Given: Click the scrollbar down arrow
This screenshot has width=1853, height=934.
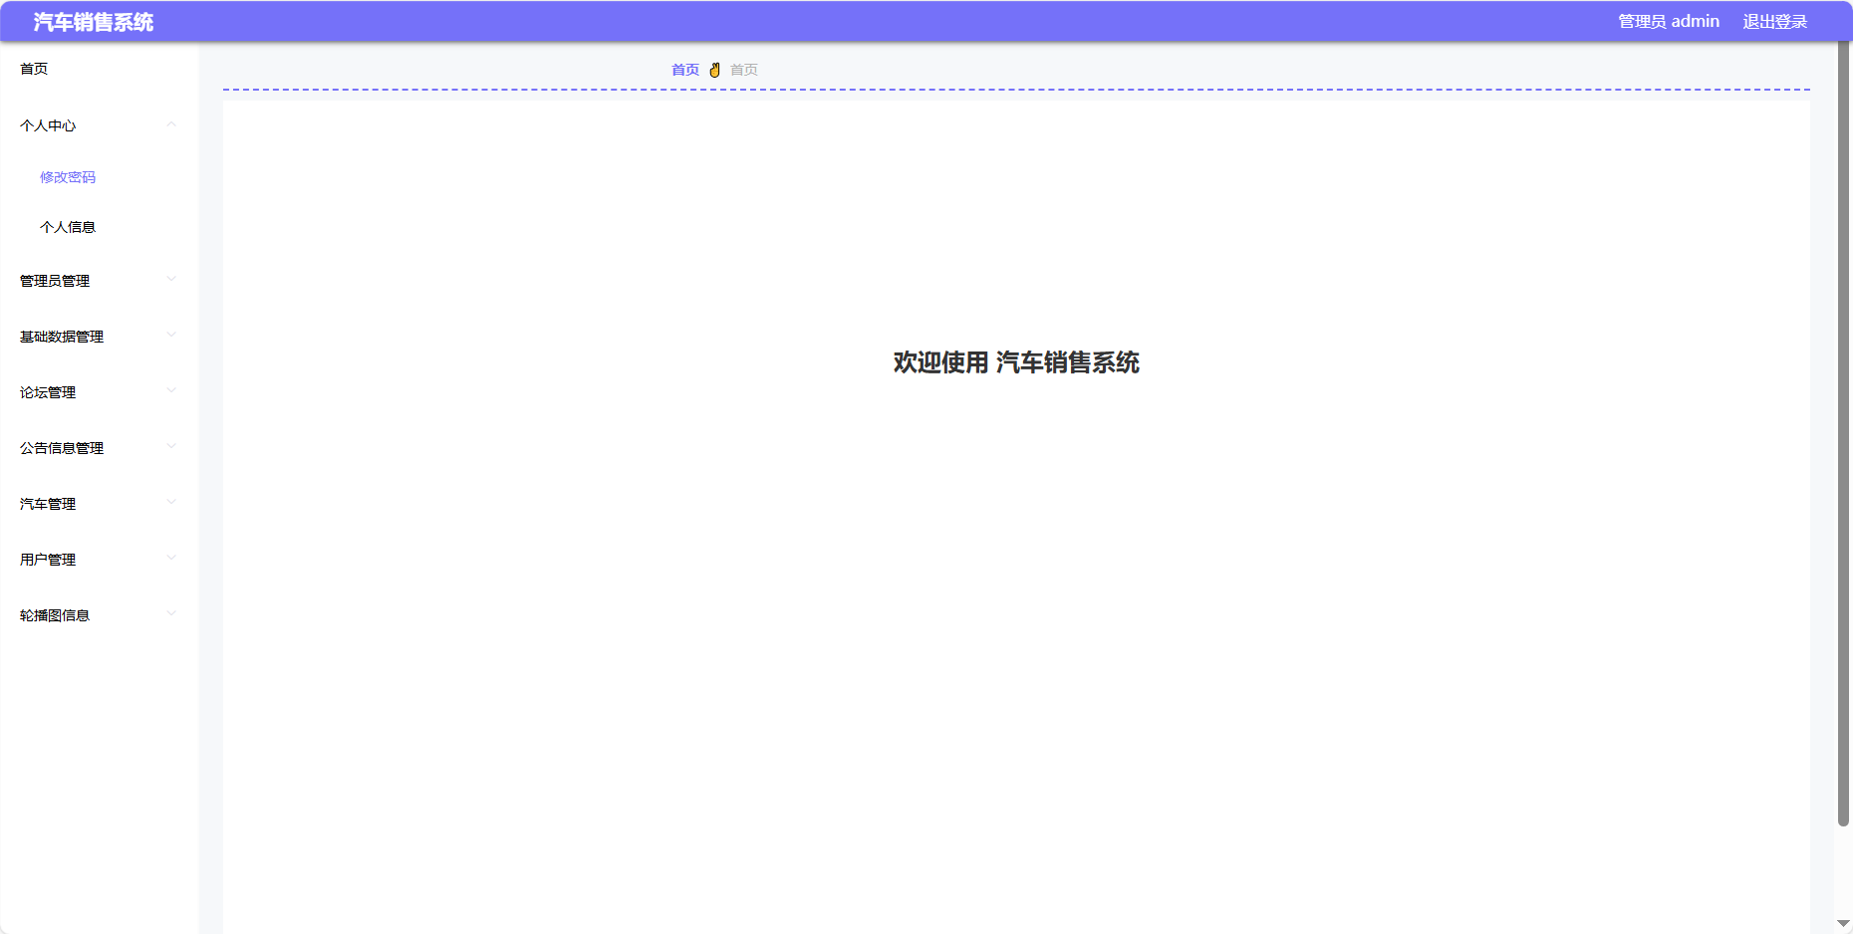Looking at the screenshot, I should tap(1843, 924).
